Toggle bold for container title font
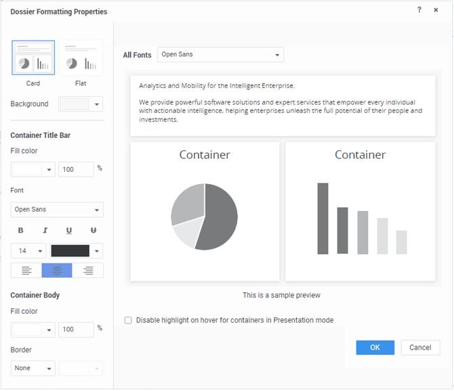Viewport: 454px width, 391px height. pyautogui.click(x=20, y=231)
